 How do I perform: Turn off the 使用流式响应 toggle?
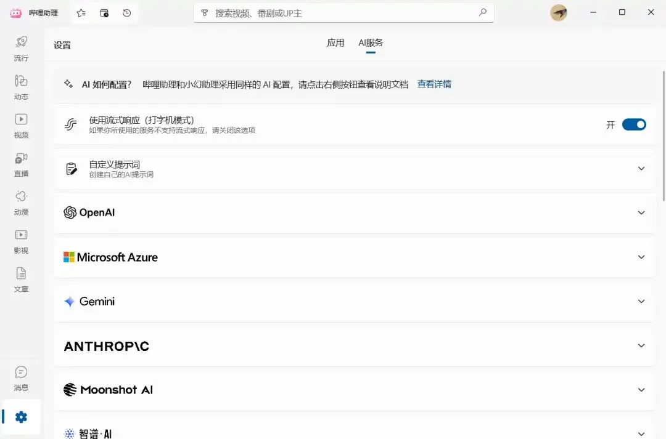(634, 125)
